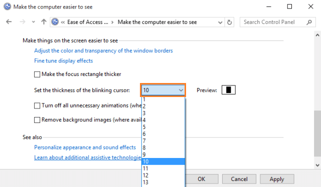This screenshot has height=187, width=321.
Task: Apply the settings with Apply button
Action: pyautogui.click(x=277, y=179)
